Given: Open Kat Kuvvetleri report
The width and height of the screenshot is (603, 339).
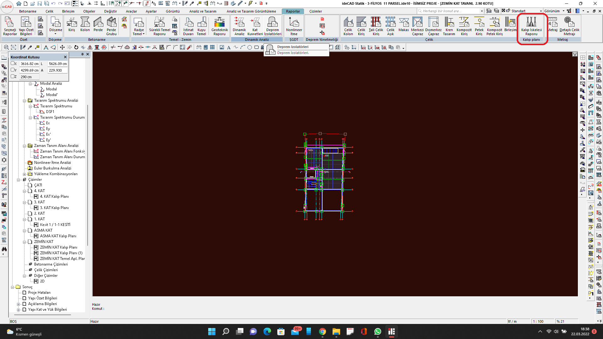Looking at the screenshot, I should [255, 26].
